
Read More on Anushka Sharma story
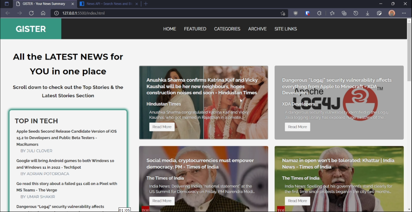click(x=162, y=127)
